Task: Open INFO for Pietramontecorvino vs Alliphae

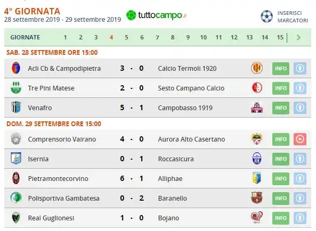Action: [281, 178]
